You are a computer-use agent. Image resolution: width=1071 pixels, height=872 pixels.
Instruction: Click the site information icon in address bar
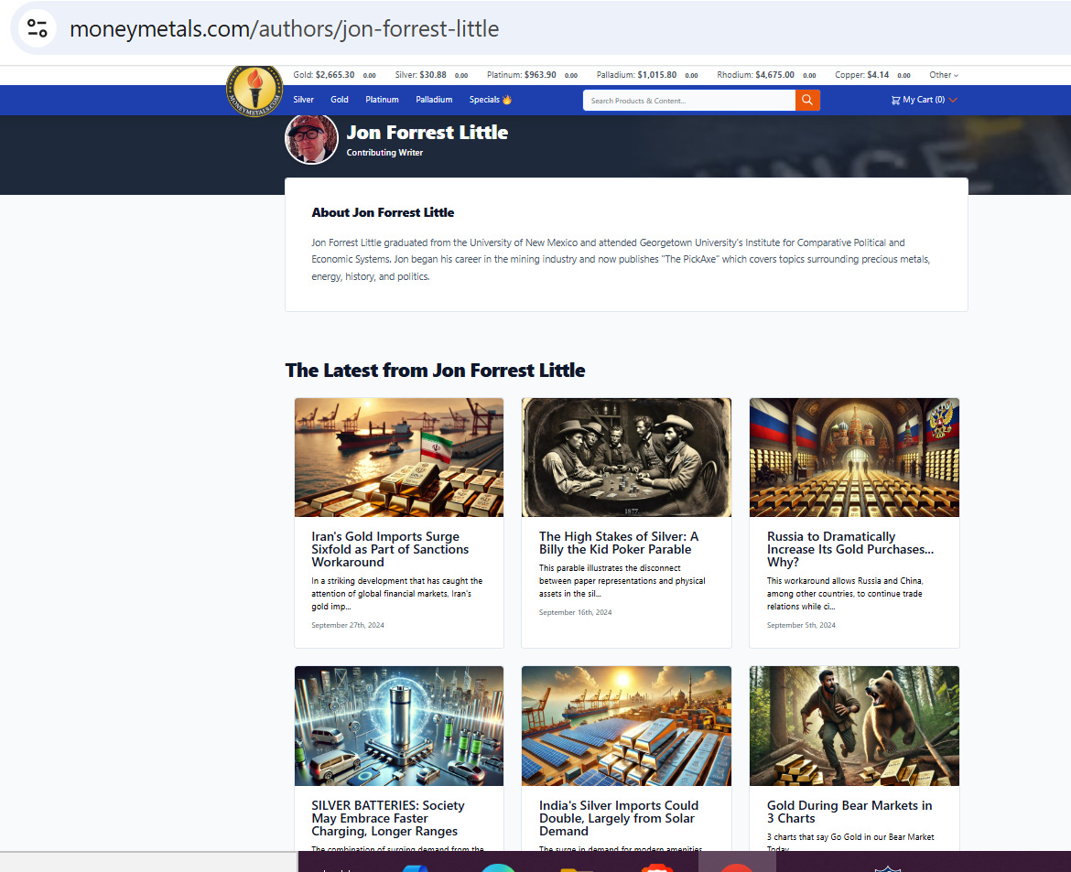tap(37, 28)
